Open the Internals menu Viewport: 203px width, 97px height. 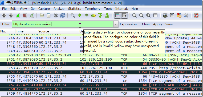pyautogui.click(x=121, y=9)
